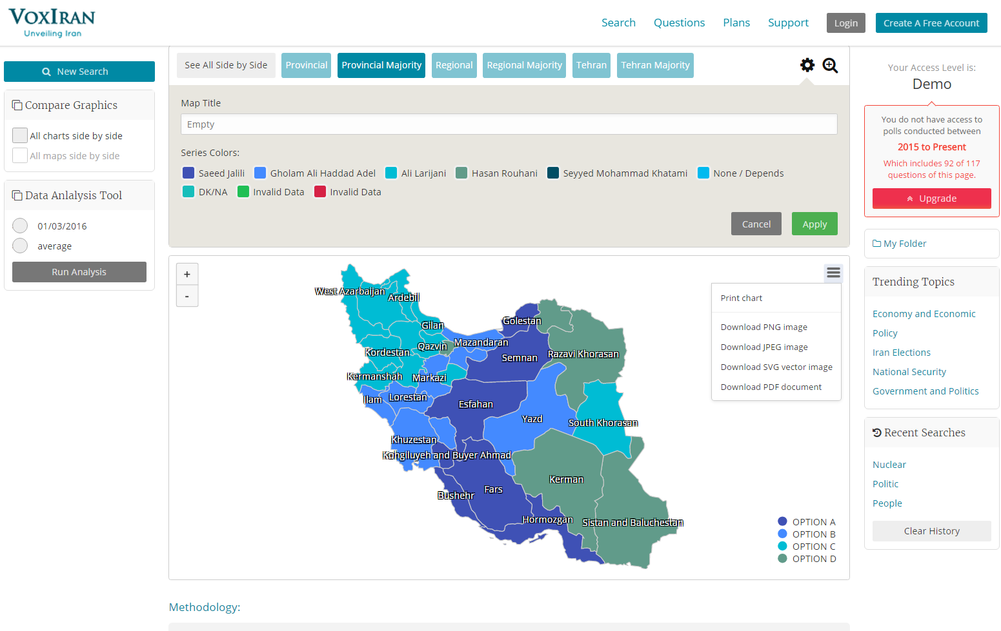
Task: Select the average radio option
Action: click(20, 246)
